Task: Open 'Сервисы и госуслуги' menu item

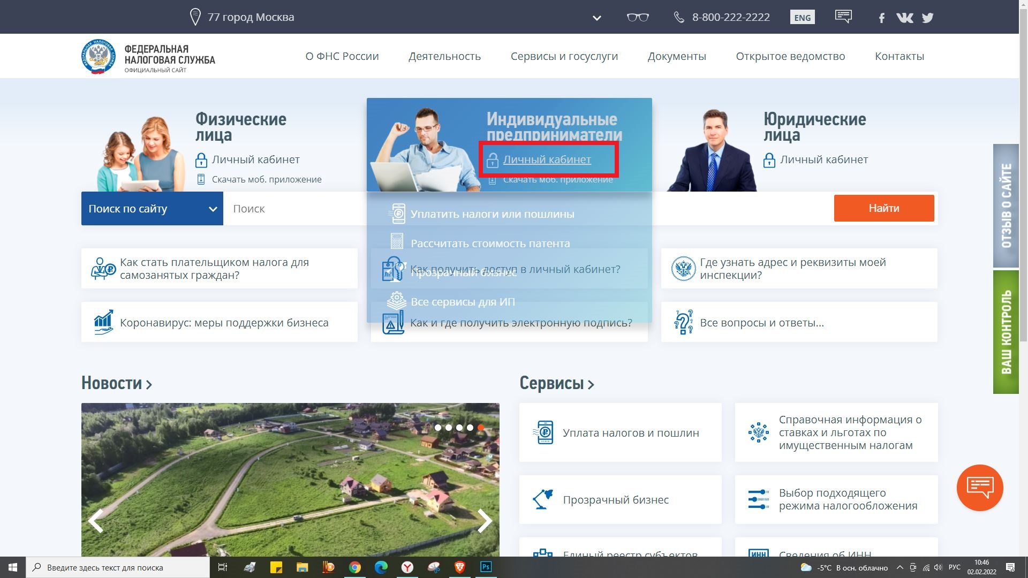Action: tap(564, 56)
